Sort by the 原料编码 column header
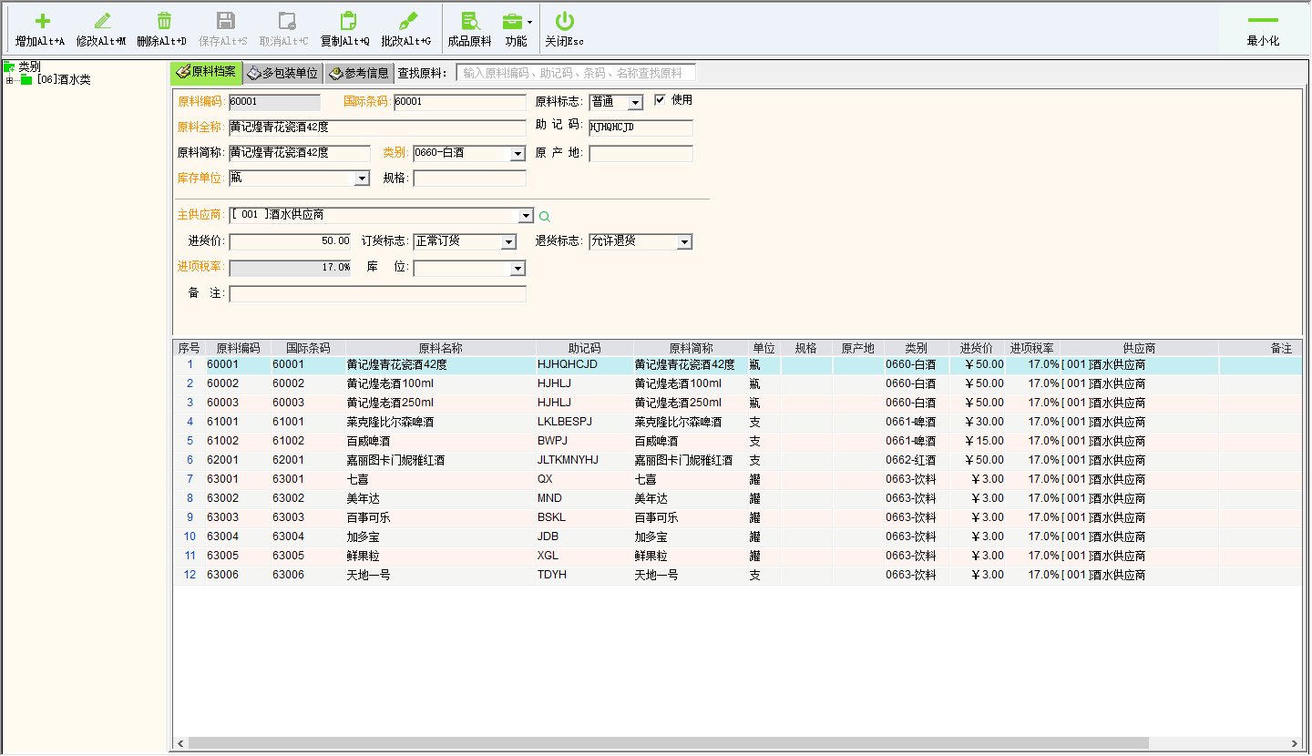Screen dimensions: 1312x756 pos(237,348)
